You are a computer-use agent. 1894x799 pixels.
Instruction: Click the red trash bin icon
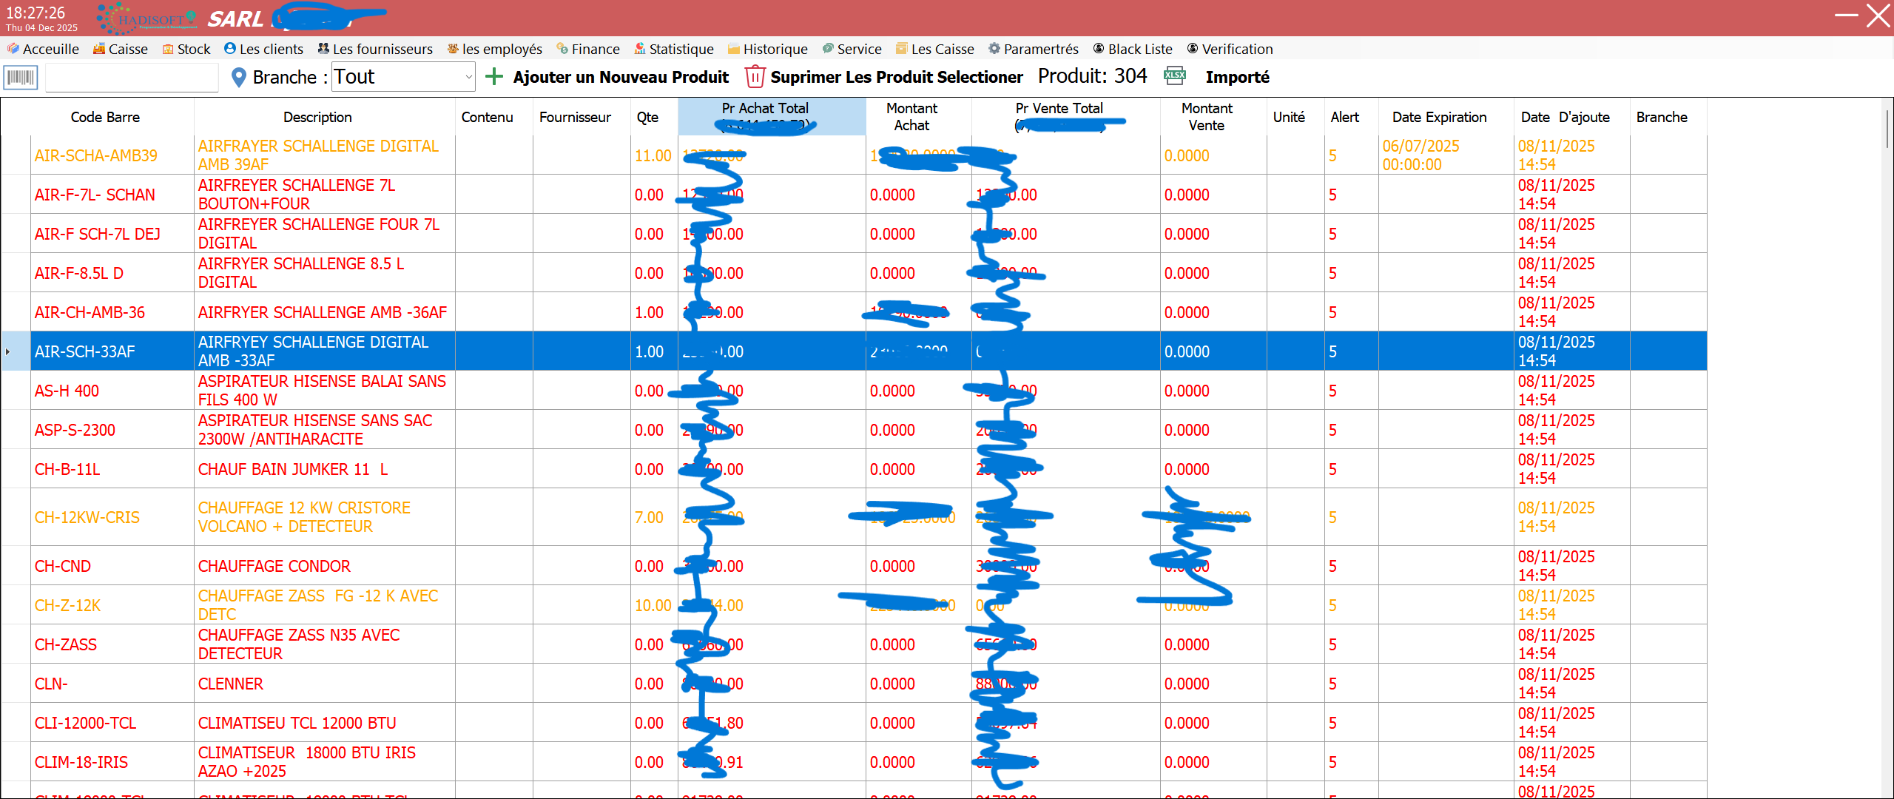click(754, 77)
